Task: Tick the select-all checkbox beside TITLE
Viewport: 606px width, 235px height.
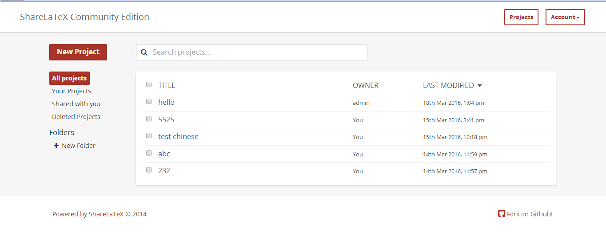Action: click(x=149, y=84)
